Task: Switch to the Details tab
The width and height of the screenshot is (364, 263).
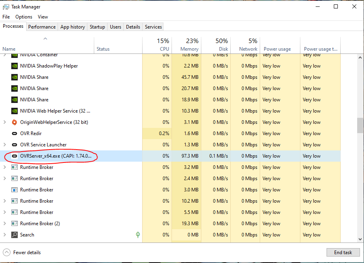Action: pos(133,27)
